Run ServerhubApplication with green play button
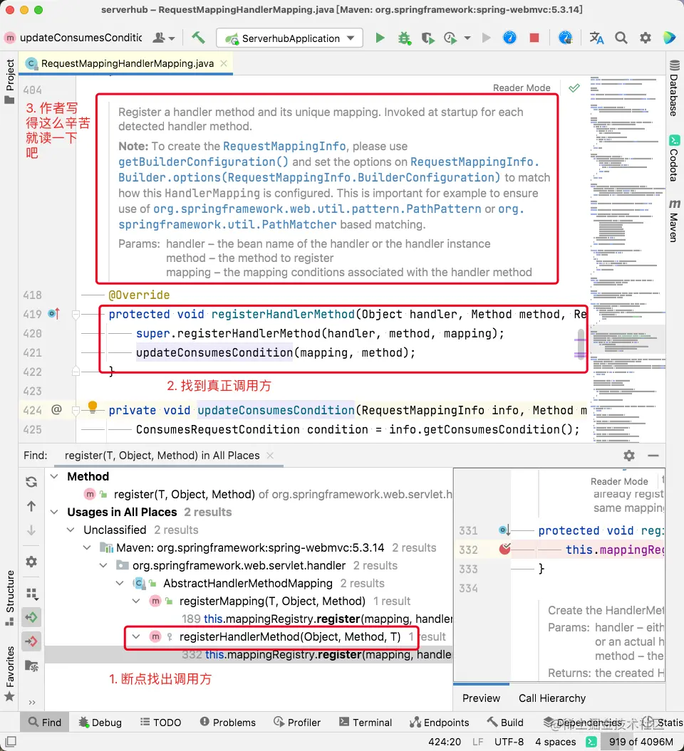This screenshot has width=684, height=751. [x=380, y=38]
